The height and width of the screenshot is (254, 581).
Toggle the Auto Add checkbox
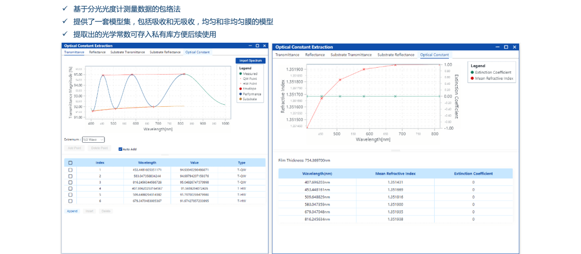coord(120,149)
